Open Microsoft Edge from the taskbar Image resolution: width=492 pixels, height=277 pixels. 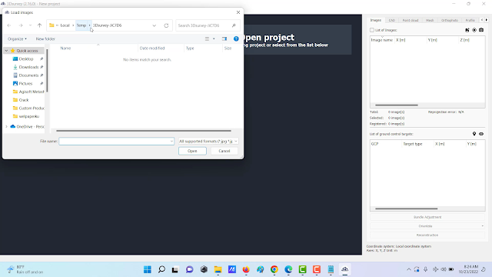click(288, 269)
